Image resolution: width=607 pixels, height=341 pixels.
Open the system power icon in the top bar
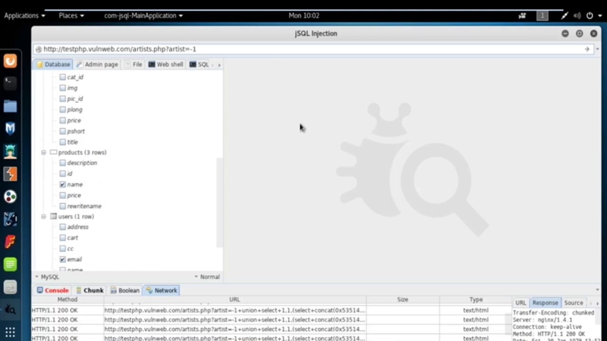[x=589, y=16]
